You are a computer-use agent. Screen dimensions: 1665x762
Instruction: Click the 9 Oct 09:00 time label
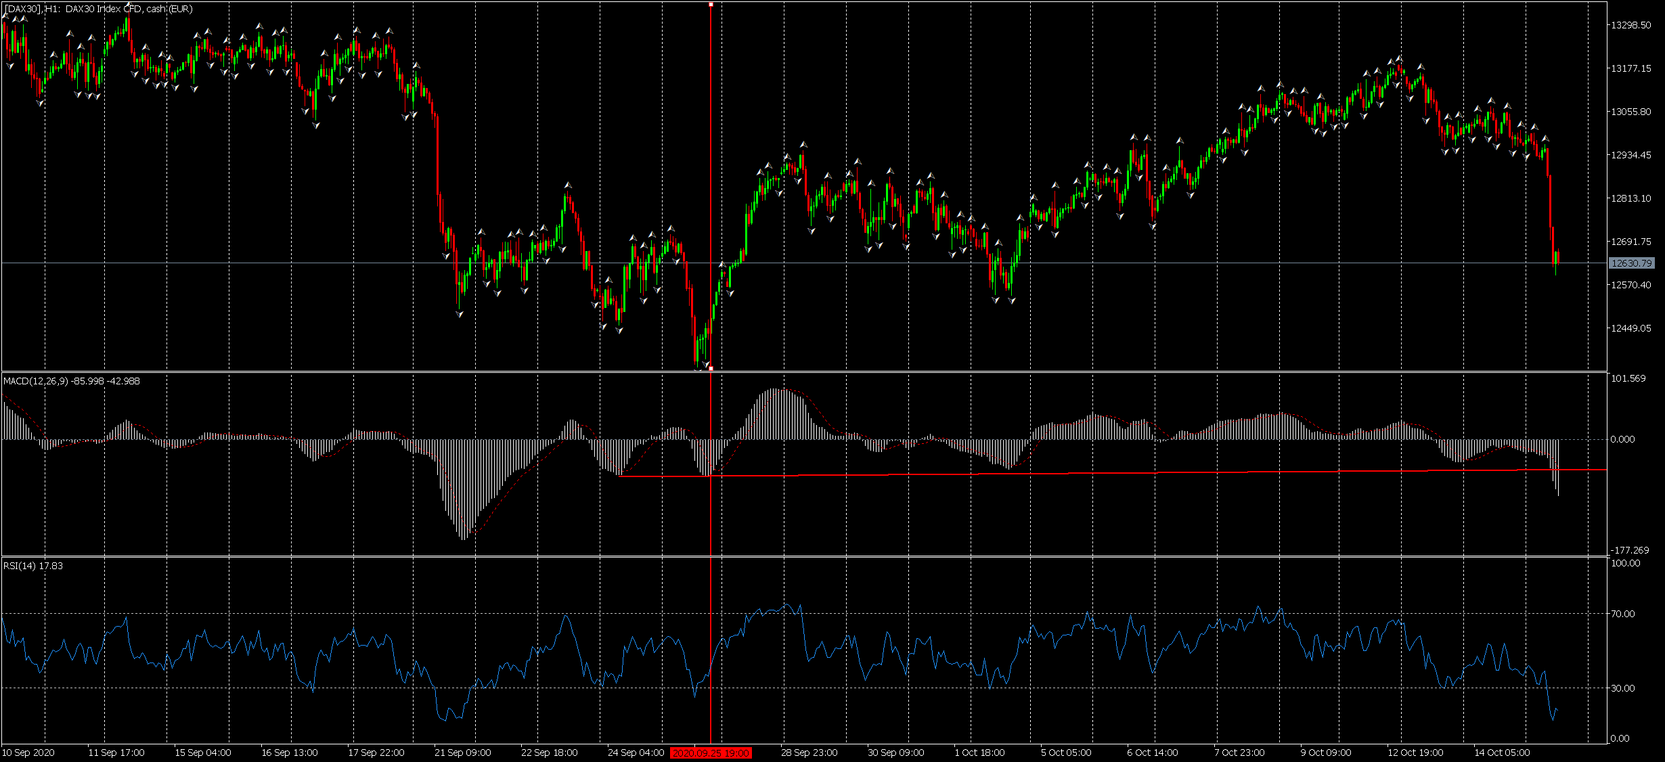(1326, 753)
